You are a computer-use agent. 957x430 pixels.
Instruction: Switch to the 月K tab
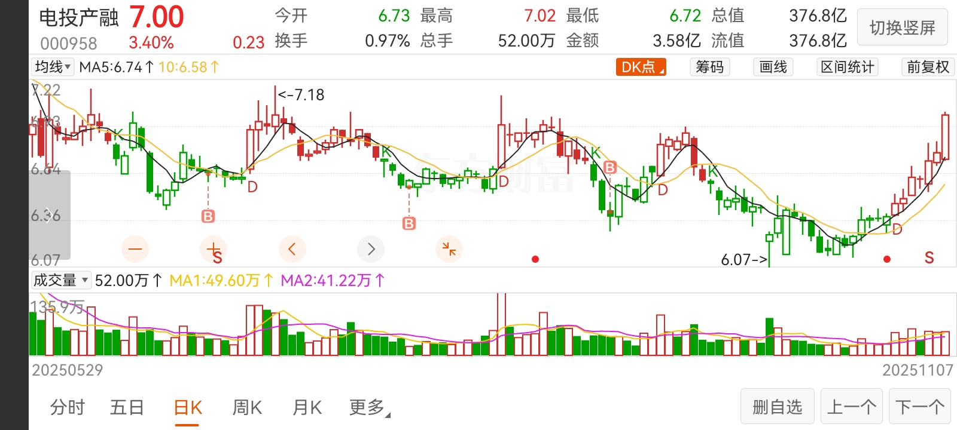[307, 407]
